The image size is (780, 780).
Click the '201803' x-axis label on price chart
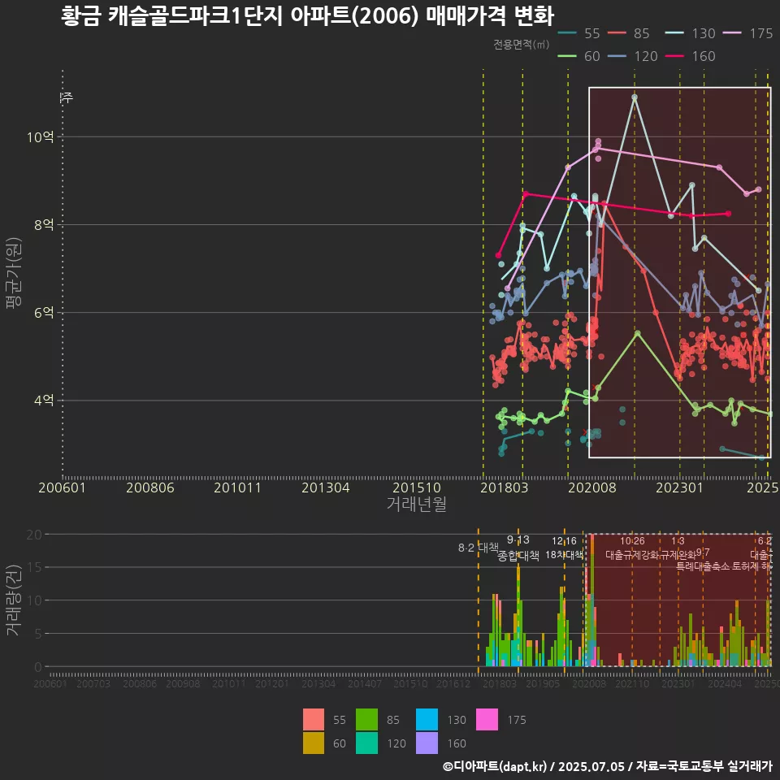pyautogui.click(x=505, y=487)
